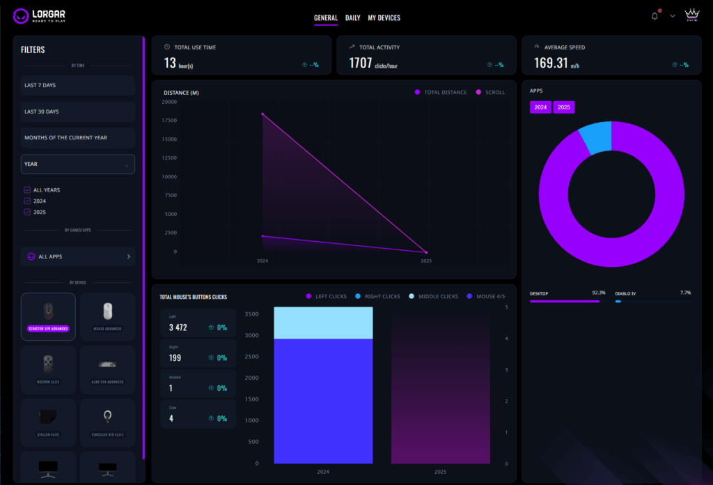
Task: Open the notifications bell
Action: (655, 17)
